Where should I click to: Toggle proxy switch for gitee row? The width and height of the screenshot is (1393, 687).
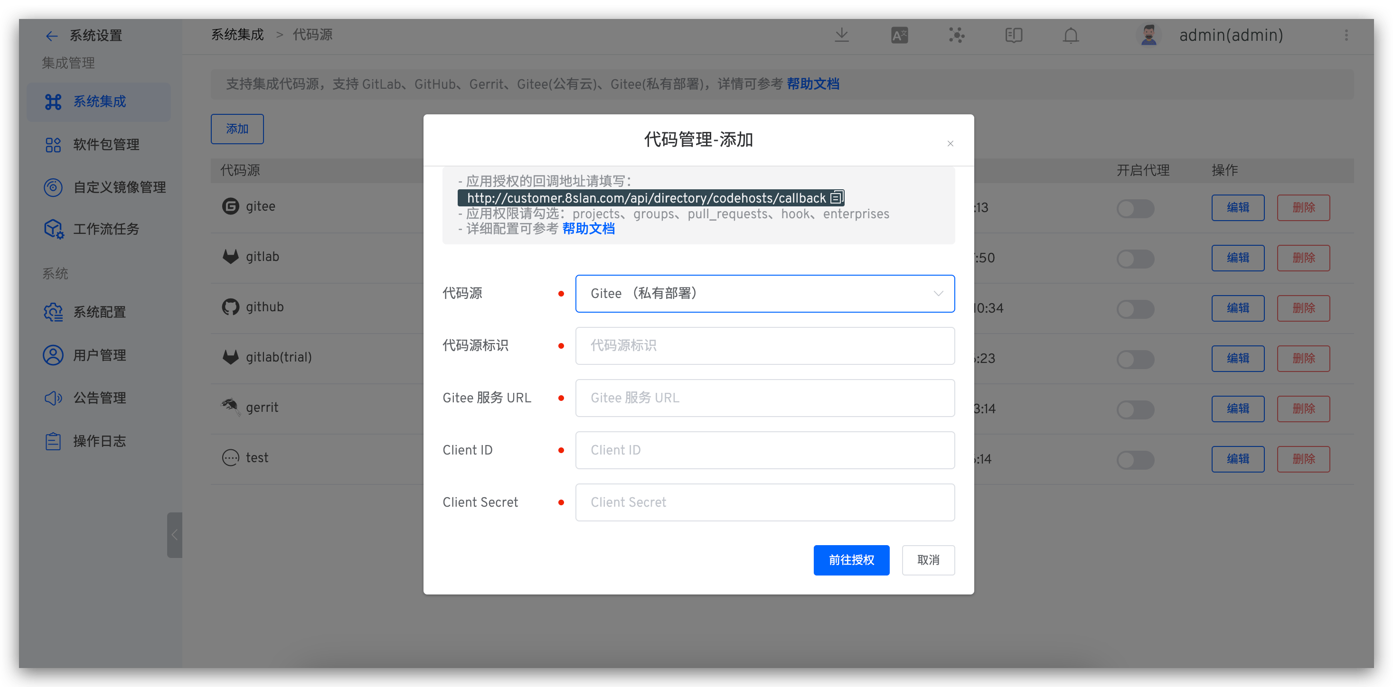point(1135,208)
